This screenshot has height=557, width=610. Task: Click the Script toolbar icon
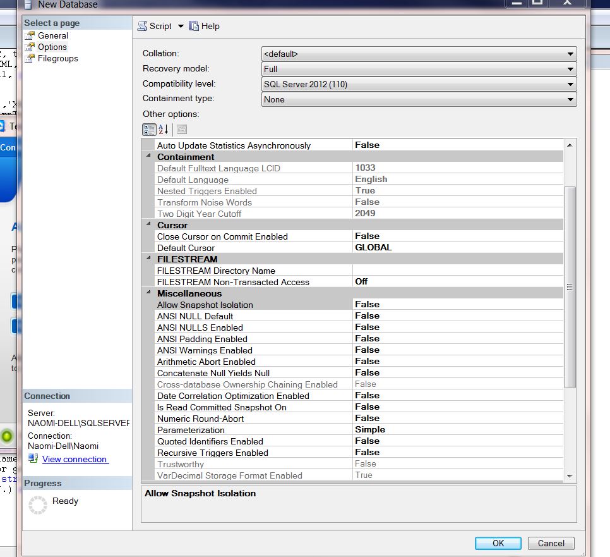click(x=143, y=26)
